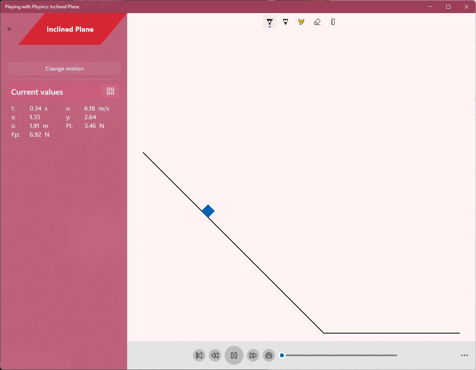Maximize the Playing with Physics window
The width and height of the screenshot is (476, 370).
(x=448, y=6)
